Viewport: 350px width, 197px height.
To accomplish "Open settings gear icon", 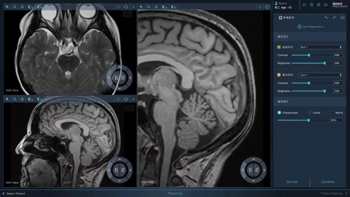I will point(319,5).
